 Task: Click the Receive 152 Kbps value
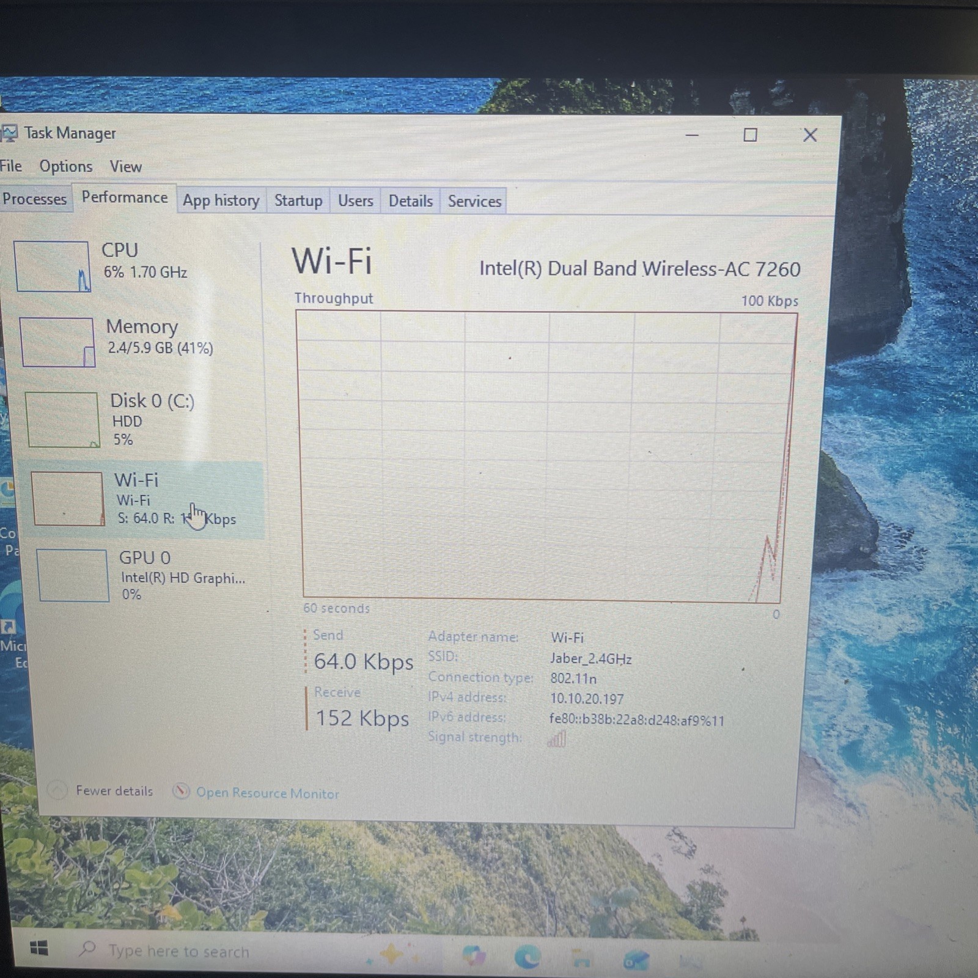(x=362, y=718)
